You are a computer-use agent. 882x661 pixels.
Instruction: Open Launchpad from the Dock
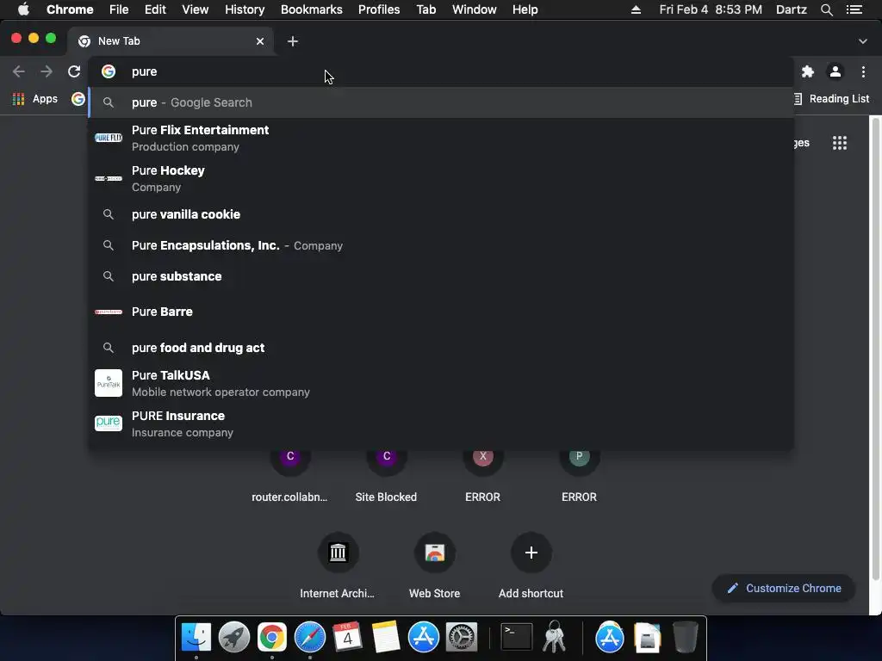point(234,637)
